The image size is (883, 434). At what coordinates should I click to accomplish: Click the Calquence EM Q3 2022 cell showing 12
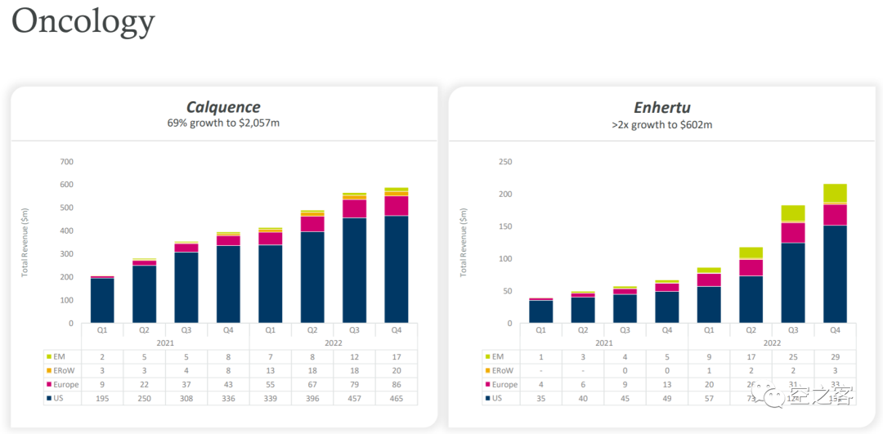point(354,357)
